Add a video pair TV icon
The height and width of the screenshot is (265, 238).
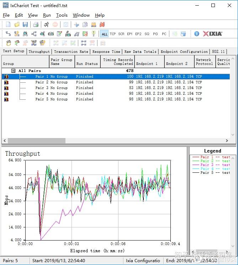click(x=25, y=34)
